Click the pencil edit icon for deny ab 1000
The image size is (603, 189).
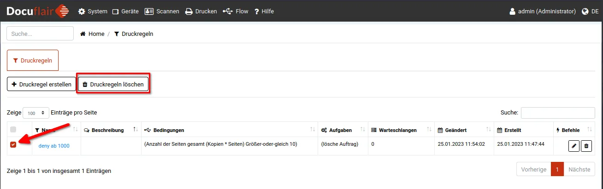[574, 146]
